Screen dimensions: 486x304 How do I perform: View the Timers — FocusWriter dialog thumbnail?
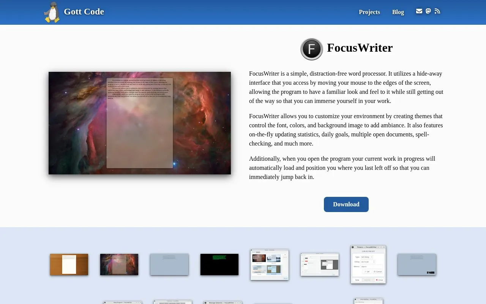coord(368,264)
